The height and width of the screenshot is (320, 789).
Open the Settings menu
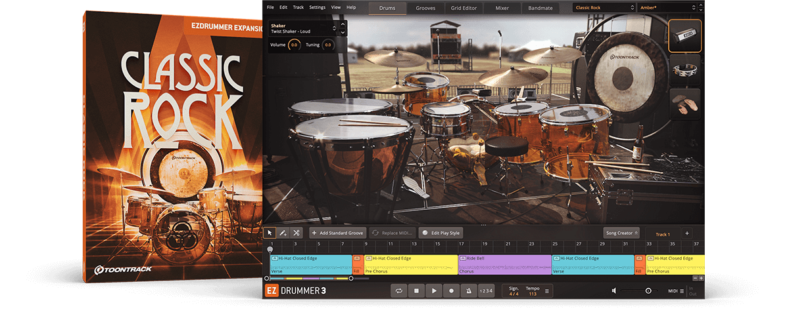point(317,7)
